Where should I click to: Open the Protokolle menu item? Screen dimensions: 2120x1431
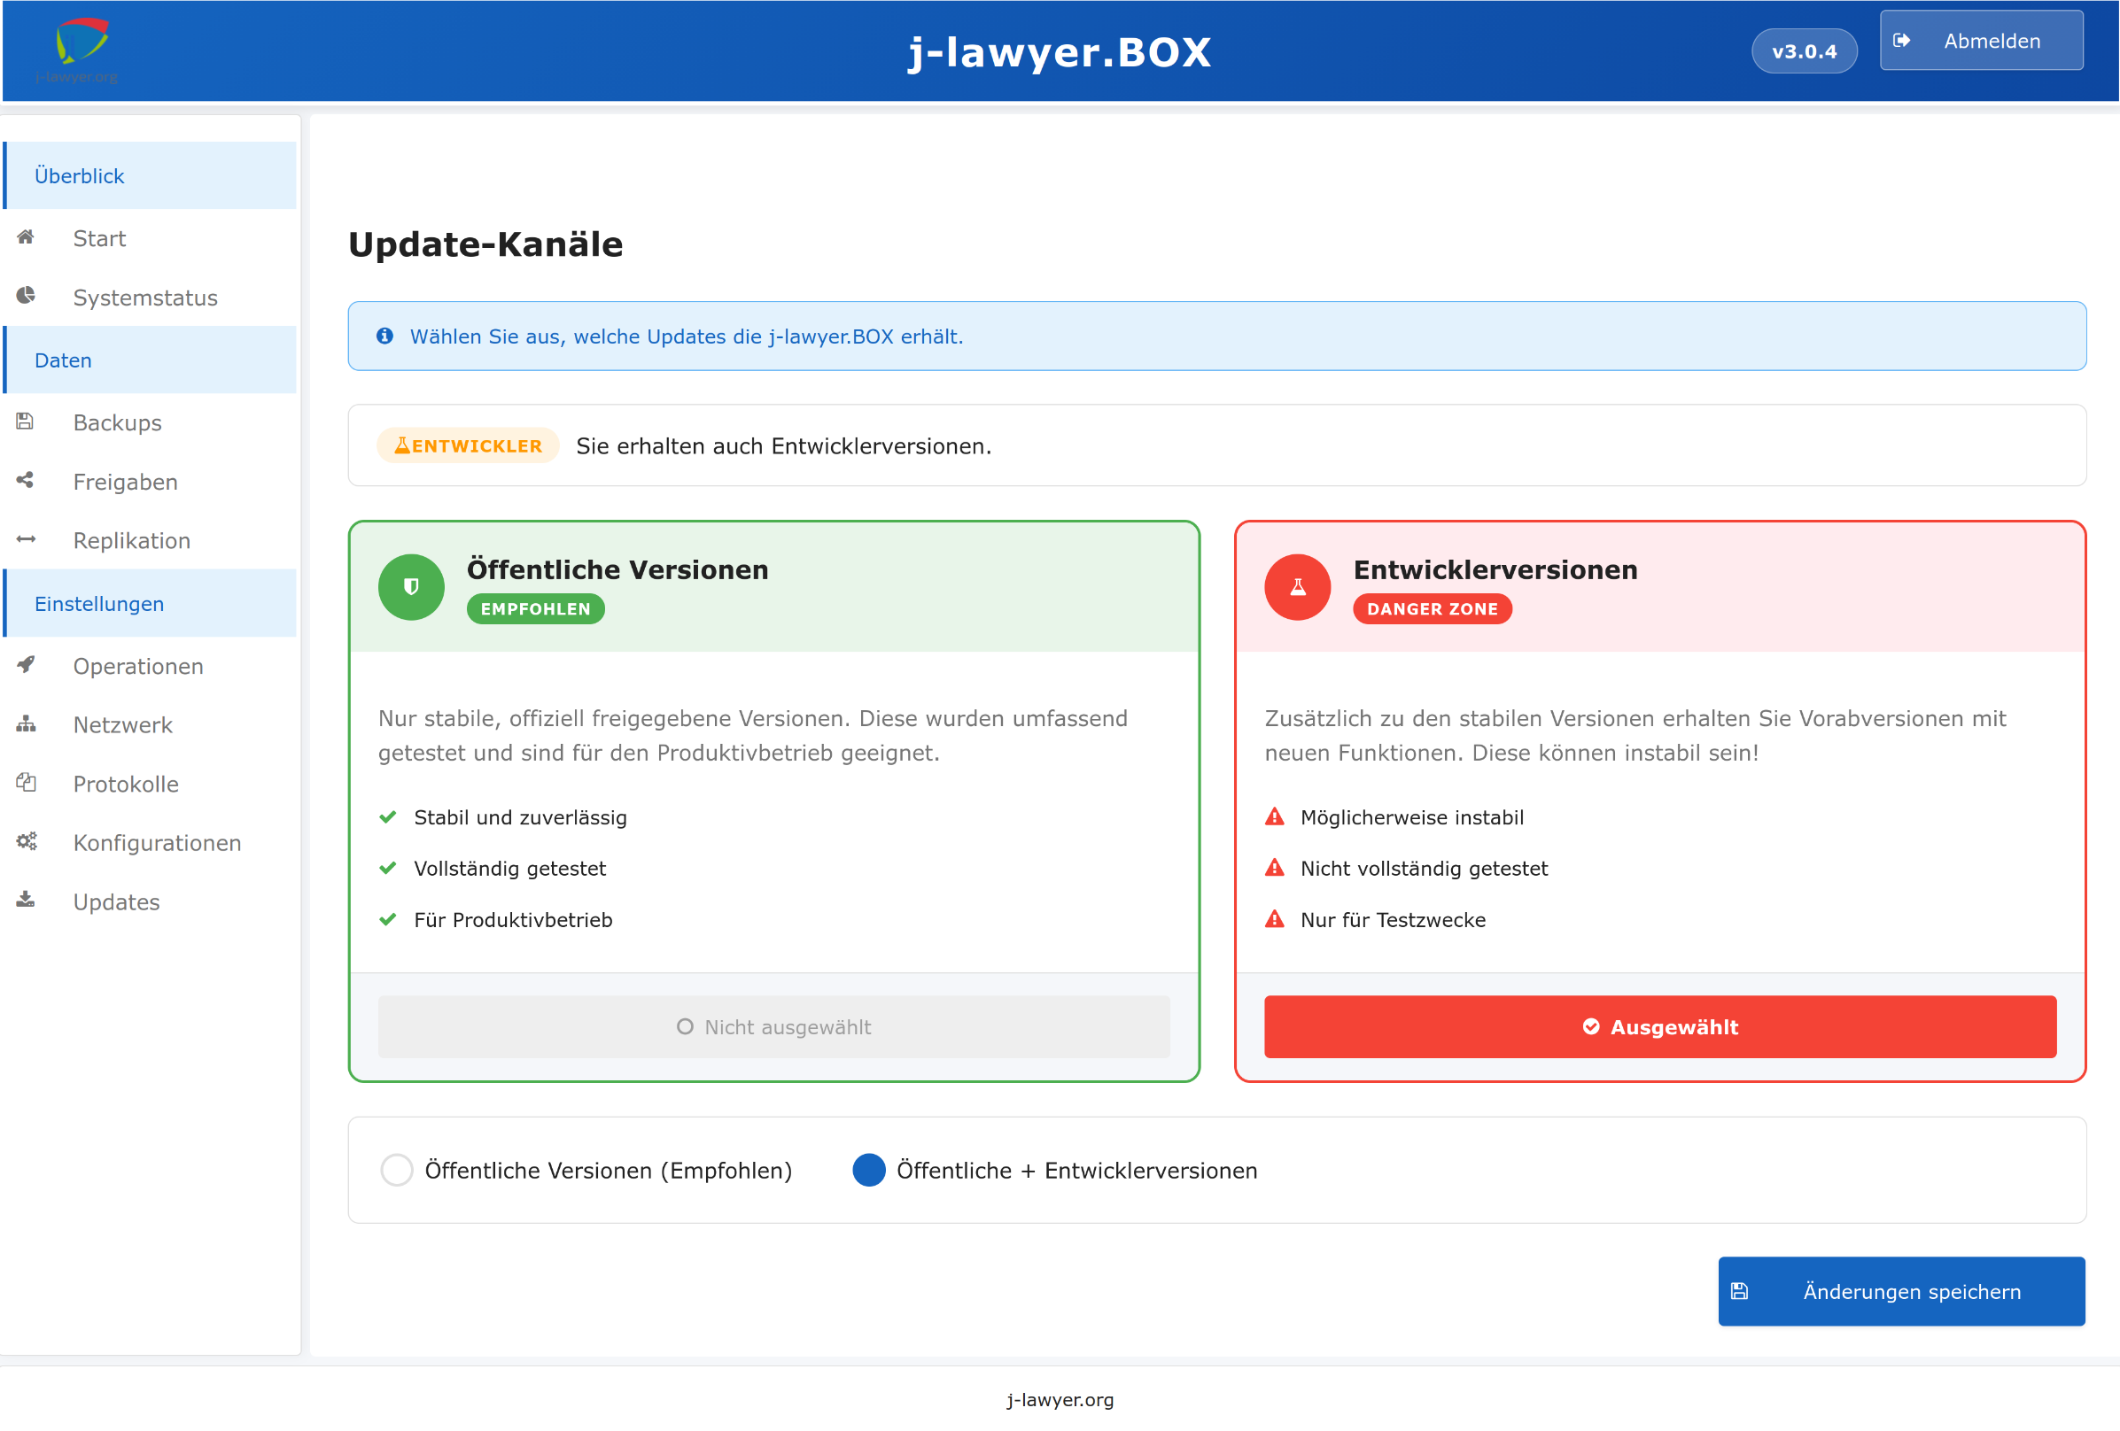(x=126, y=785)
